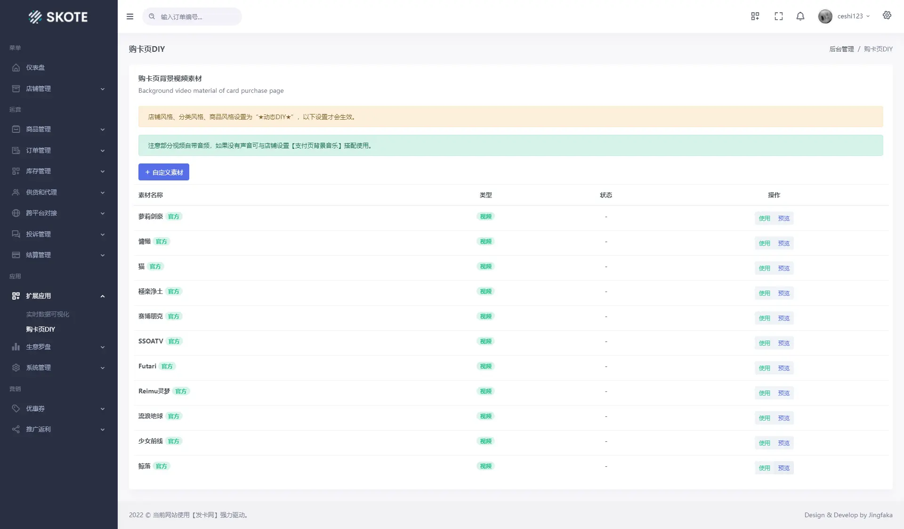This screenshot has width=904, height=529.
Task: Click 预览 for 鲸落 row
Action: pyautogui.click(x=784, y=468)
